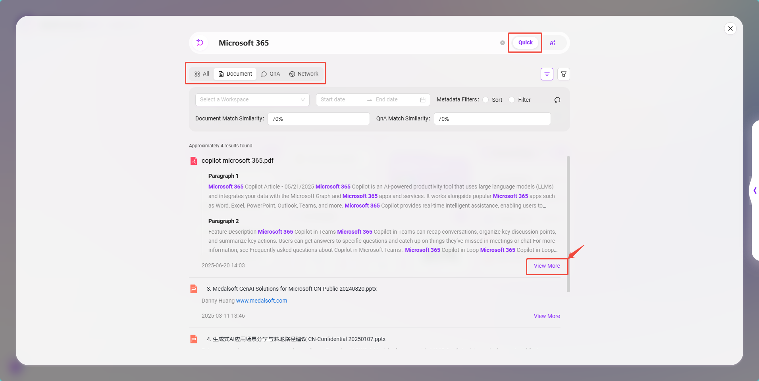759x381 pixels.
Task: Adjust Document Match Similarity 70% field
Action: click(x=319, y=119)
